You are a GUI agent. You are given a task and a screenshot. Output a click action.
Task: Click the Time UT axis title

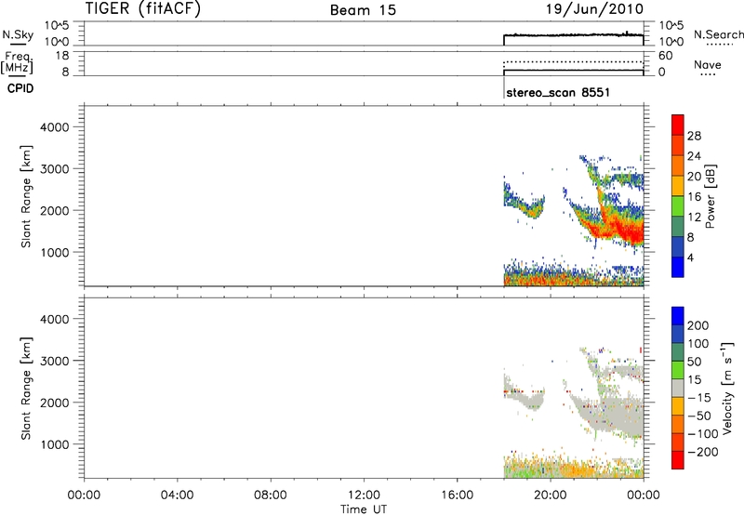coord(364,509)
